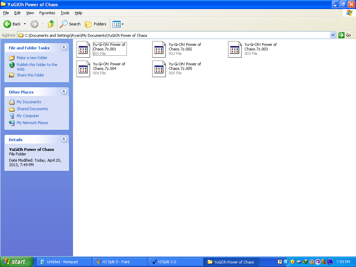Collapse the Other Places panel
This screenshot has height=267, width=356.
[x=64, y=91]
